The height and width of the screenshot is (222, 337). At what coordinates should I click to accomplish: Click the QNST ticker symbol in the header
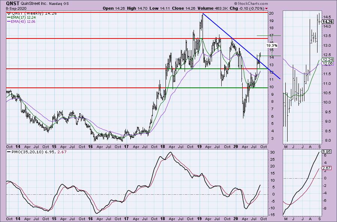[13, 3]
